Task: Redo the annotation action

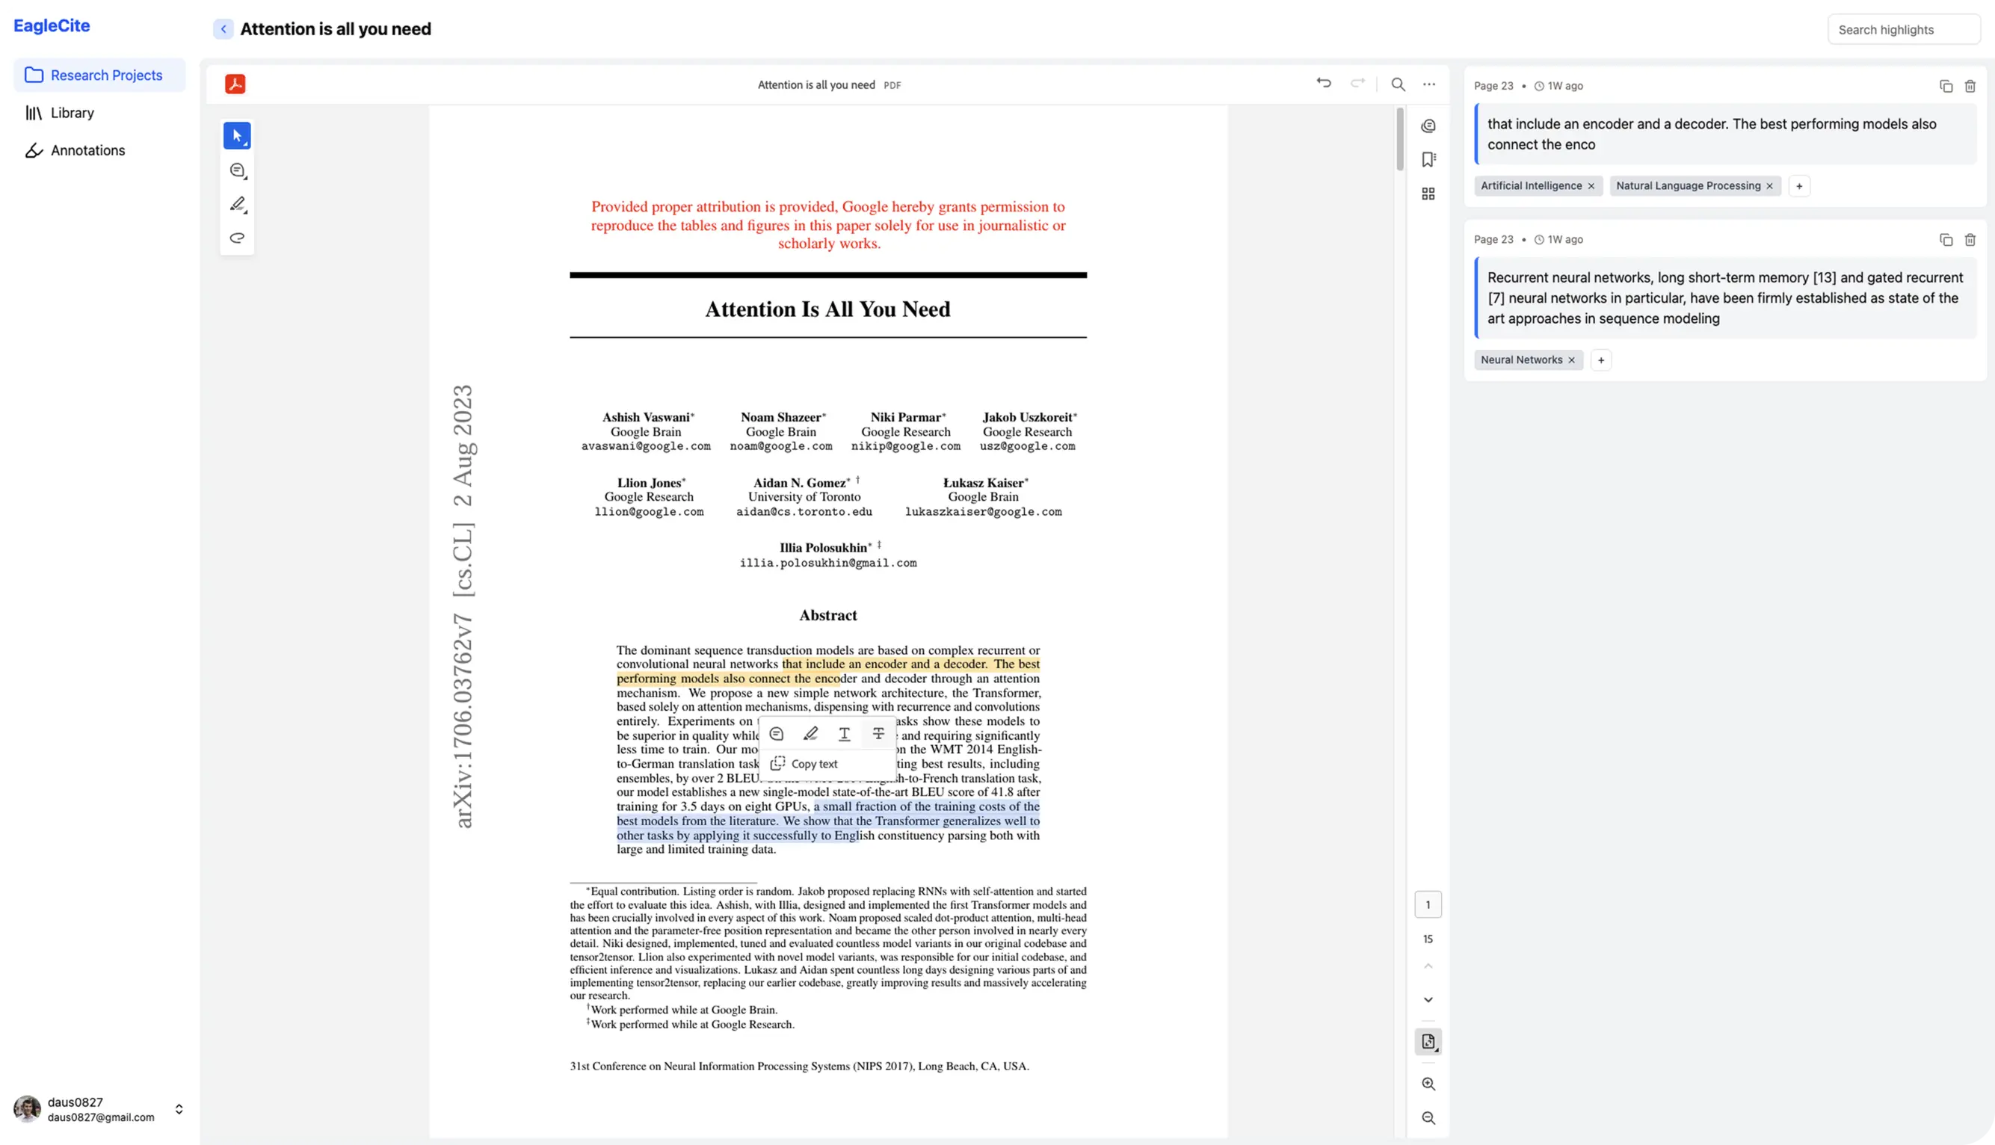Action: click(x=1358, y=84)
